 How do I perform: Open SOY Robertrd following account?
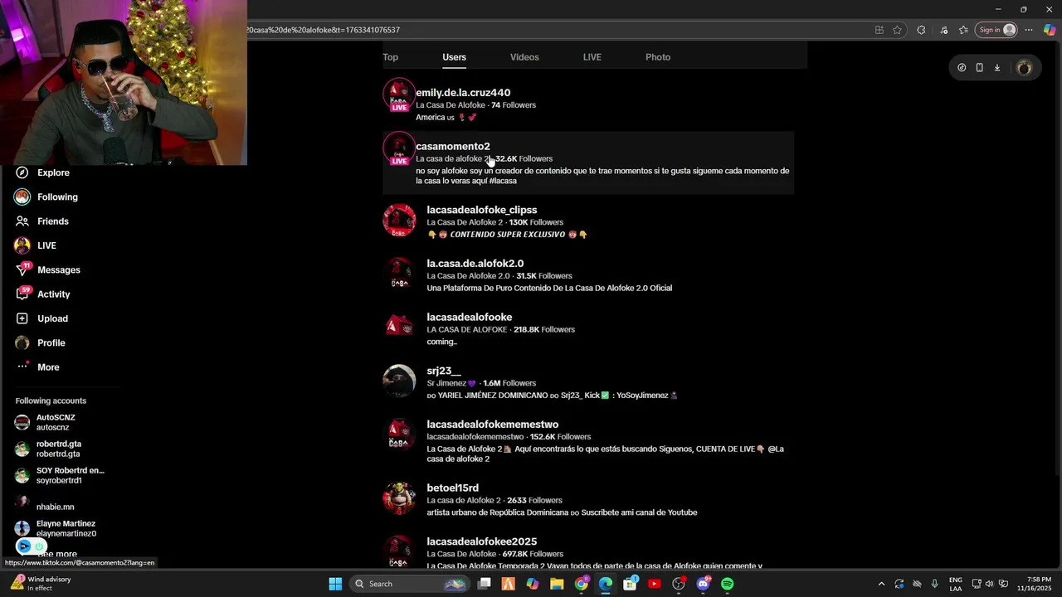pos(60,475)
